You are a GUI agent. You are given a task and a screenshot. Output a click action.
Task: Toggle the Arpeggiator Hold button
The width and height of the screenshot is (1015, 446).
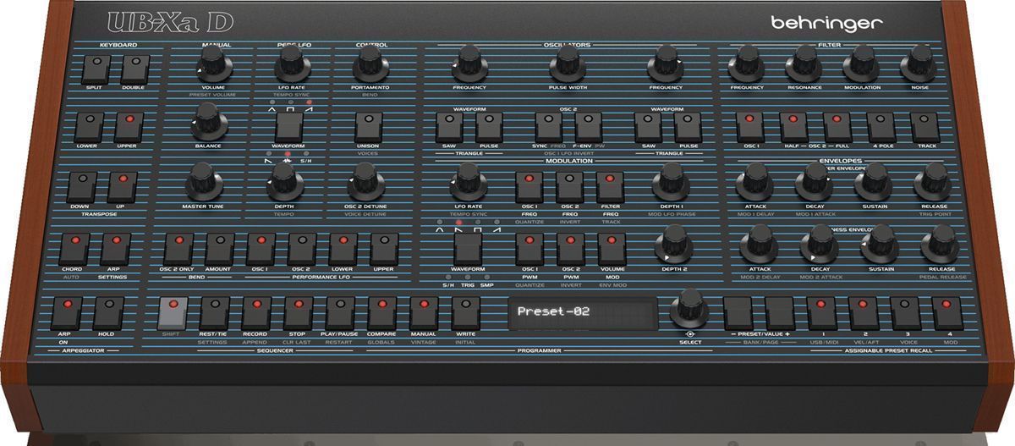109,313
